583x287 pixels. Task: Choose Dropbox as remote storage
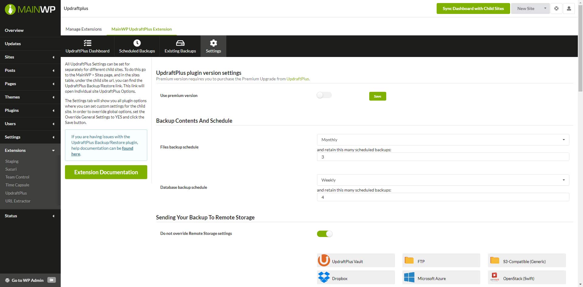point(324,277)
